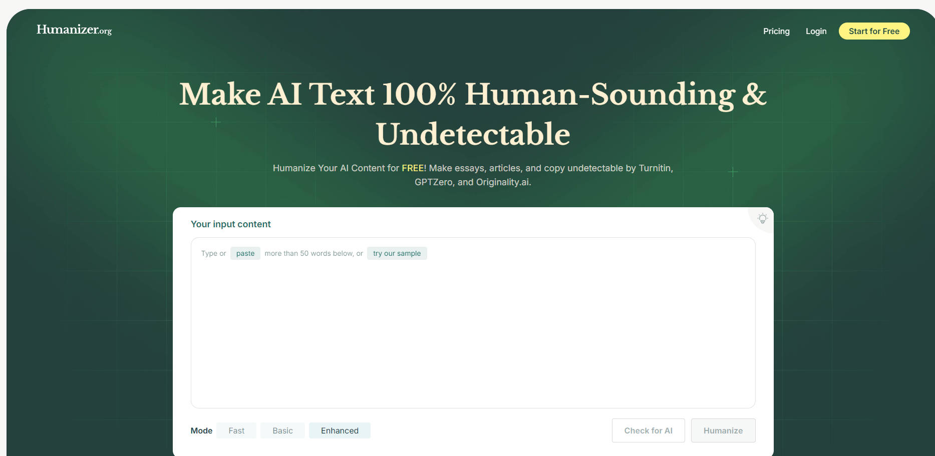Viewport: 935px width, 456px height.
Task: Go to the Login page
Action: pyautogui.click(x=816, y=31)
